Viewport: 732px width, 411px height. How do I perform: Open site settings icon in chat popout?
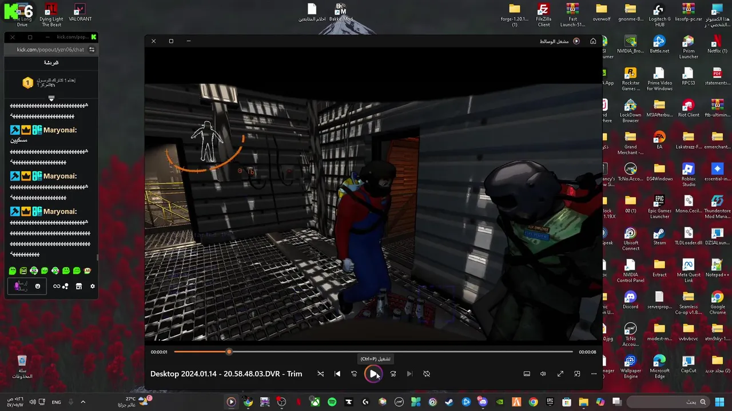91,50
